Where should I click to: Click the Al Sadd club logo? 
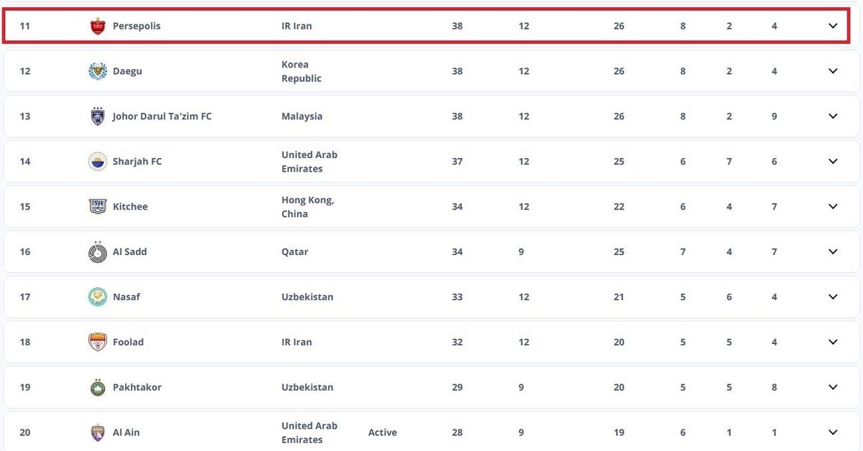97,252
